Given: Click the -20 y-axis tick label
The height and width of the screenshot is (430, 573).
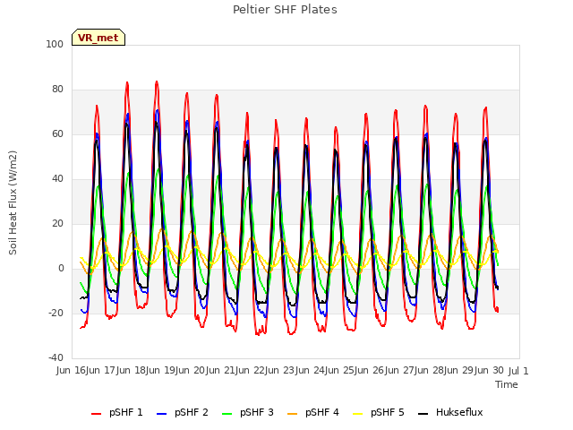Looking at the screenshot, I should [56, 313].
